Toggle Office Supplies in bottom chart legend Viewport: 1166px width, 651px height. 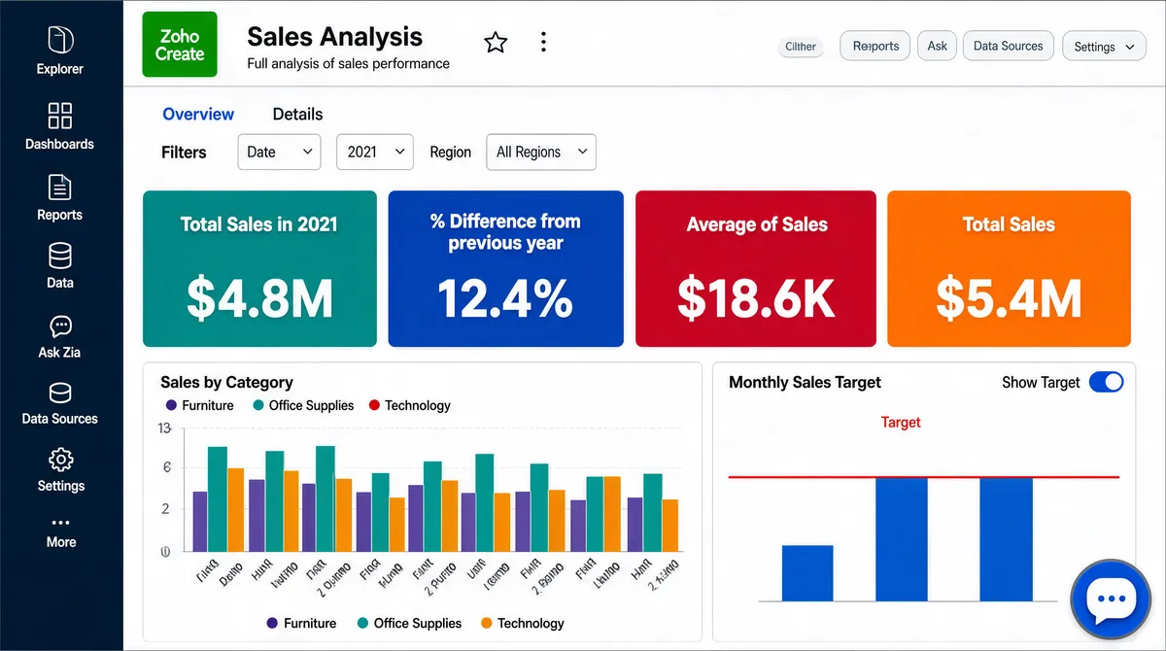coord(409,623)
